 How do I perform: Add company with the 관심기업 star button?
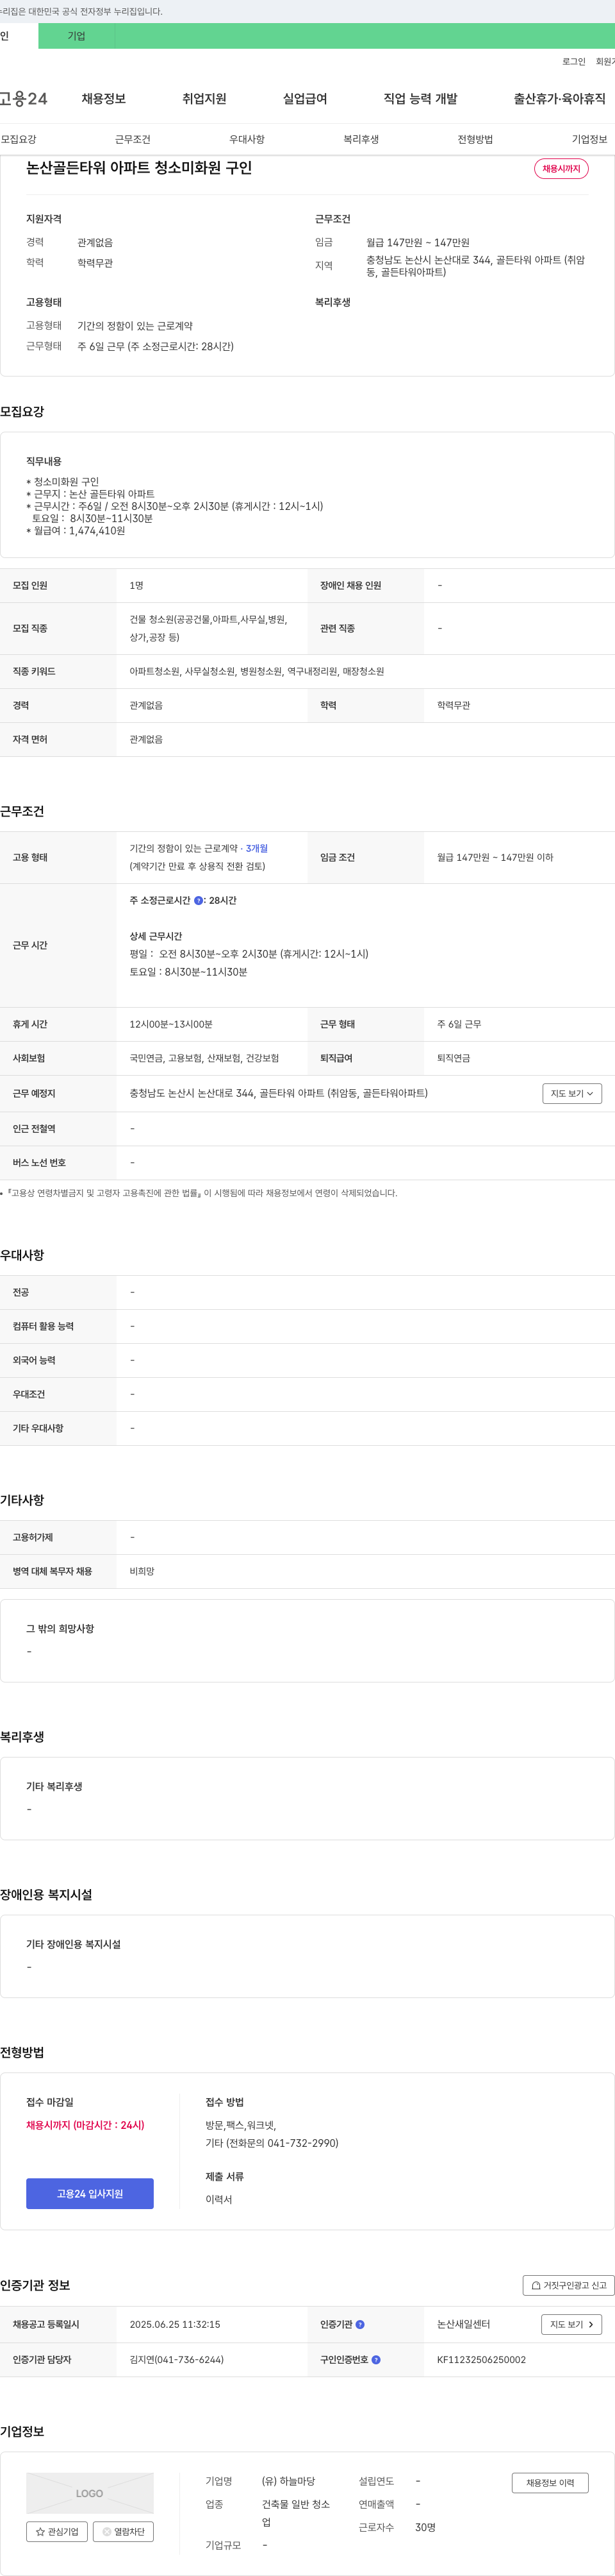[56, 2531]
